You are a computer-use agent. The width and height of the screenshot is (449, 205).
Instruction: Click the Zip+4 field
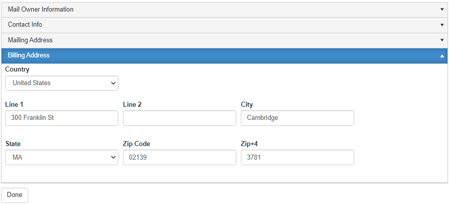[297, 158]
